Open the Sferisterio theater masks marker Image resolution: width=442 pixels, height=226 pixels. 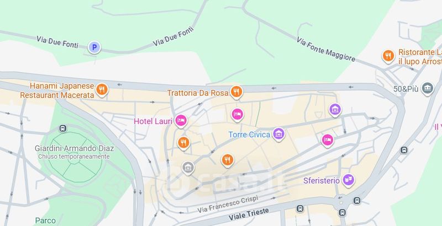[x=349, y=180]
